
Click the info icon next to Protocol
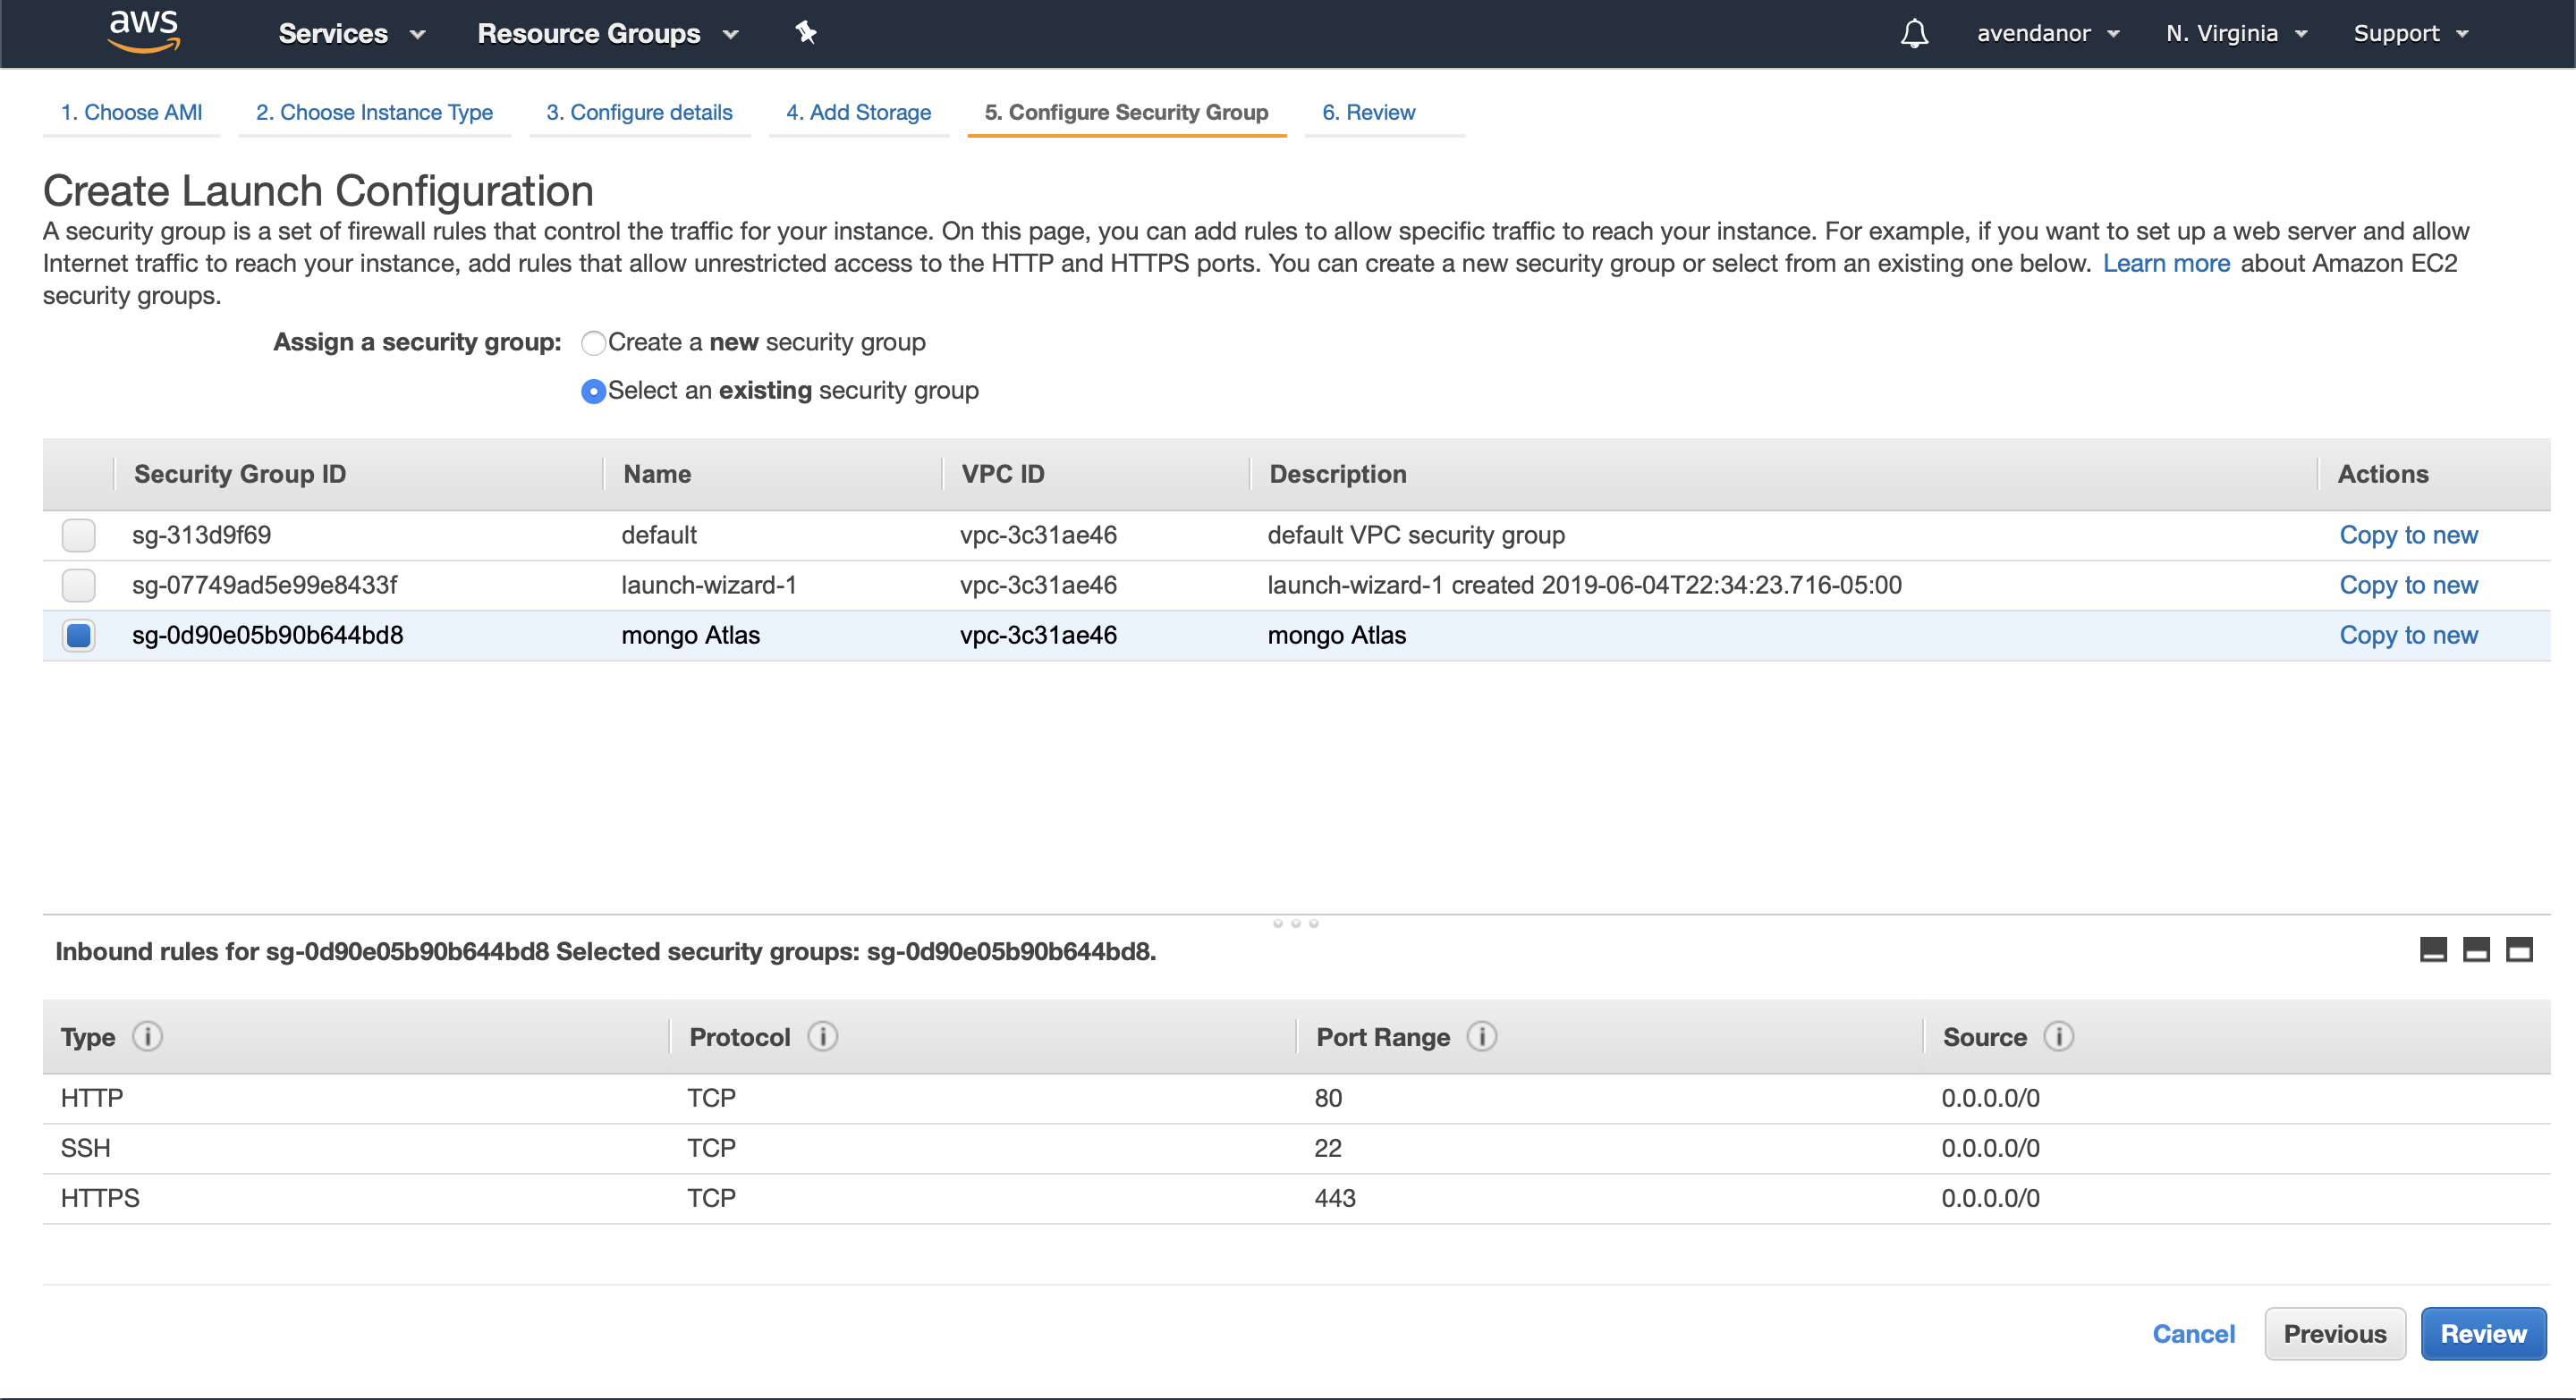pyautogui.click(x=822, y=1036)
